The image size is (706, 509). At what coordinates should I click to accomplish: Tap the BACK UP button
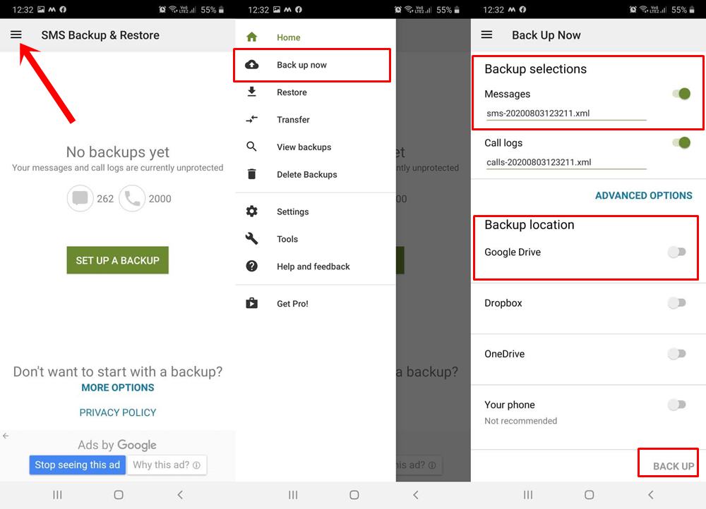[x=674, y=466]
